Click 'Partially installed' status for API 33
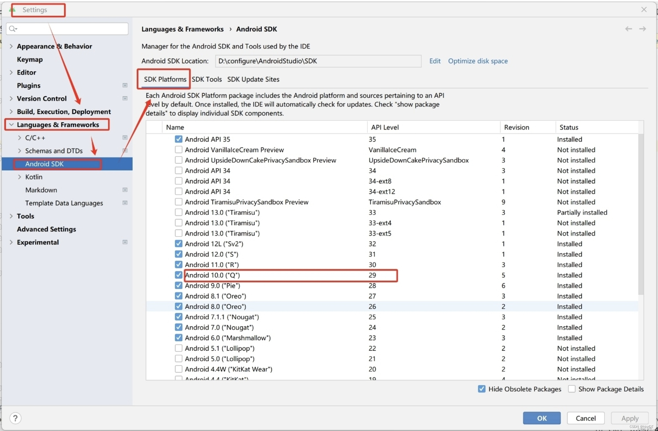The width and height of the screenshot is (658, 431). click(582, 212)
